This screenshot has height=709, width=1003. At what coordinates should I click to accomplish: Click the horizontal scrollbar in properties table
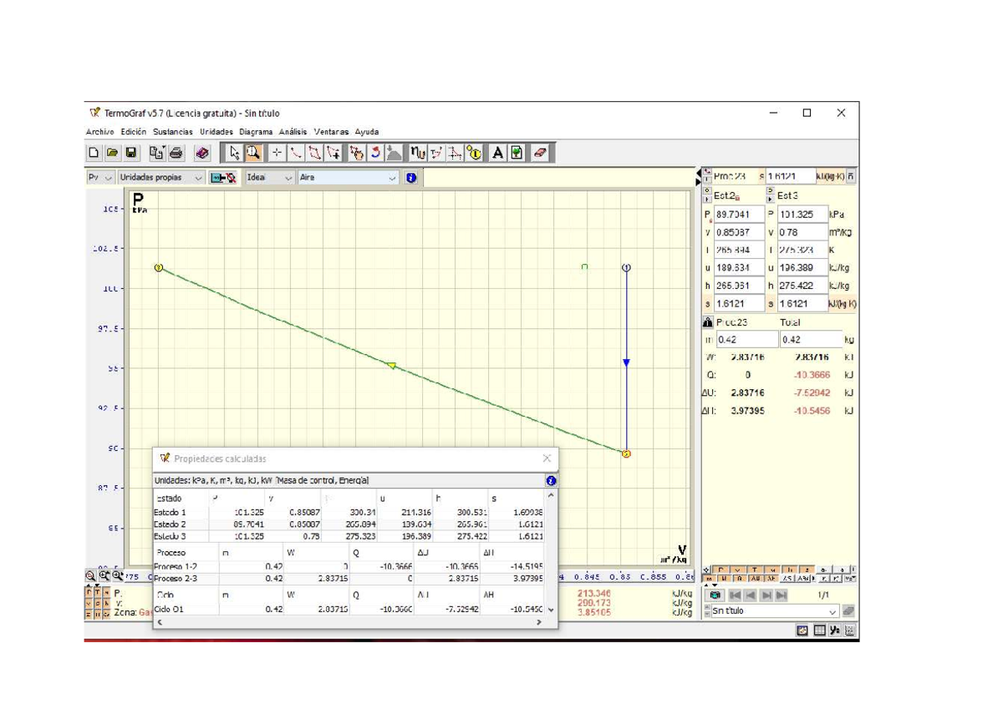349,622
